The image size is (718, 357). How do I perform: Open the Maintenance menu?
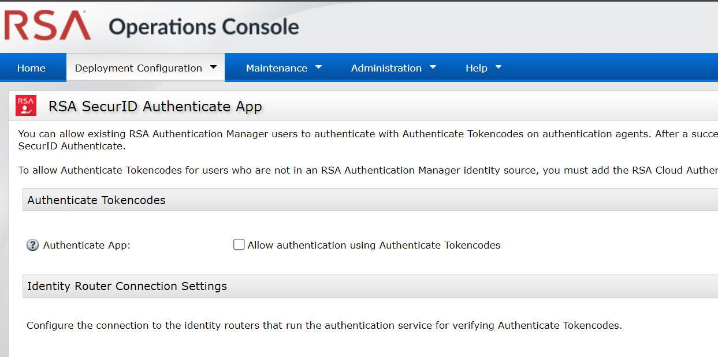tap(277, 68)
